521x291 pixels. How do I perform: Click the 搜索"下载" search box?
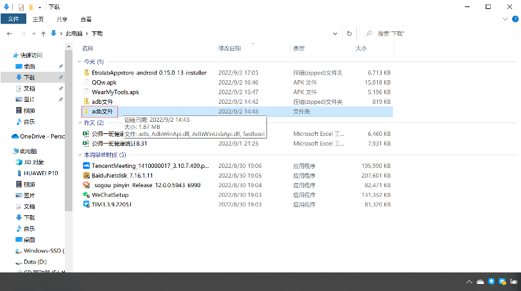(443, 33)
